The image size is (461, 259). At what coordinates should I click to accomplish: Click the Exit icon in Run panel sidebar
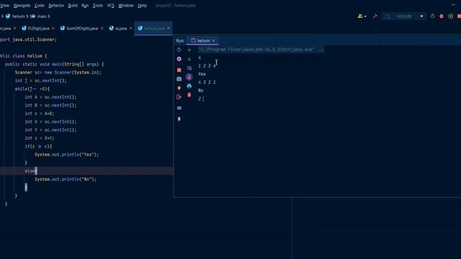pyautogui.click(x=179, y=97)
